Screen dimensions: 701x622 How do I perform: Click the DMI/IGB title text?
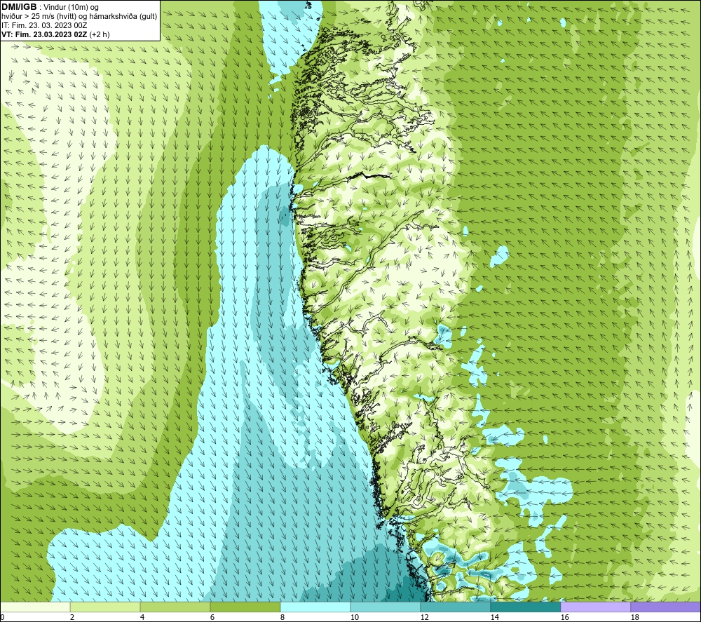tap(19, 7)
